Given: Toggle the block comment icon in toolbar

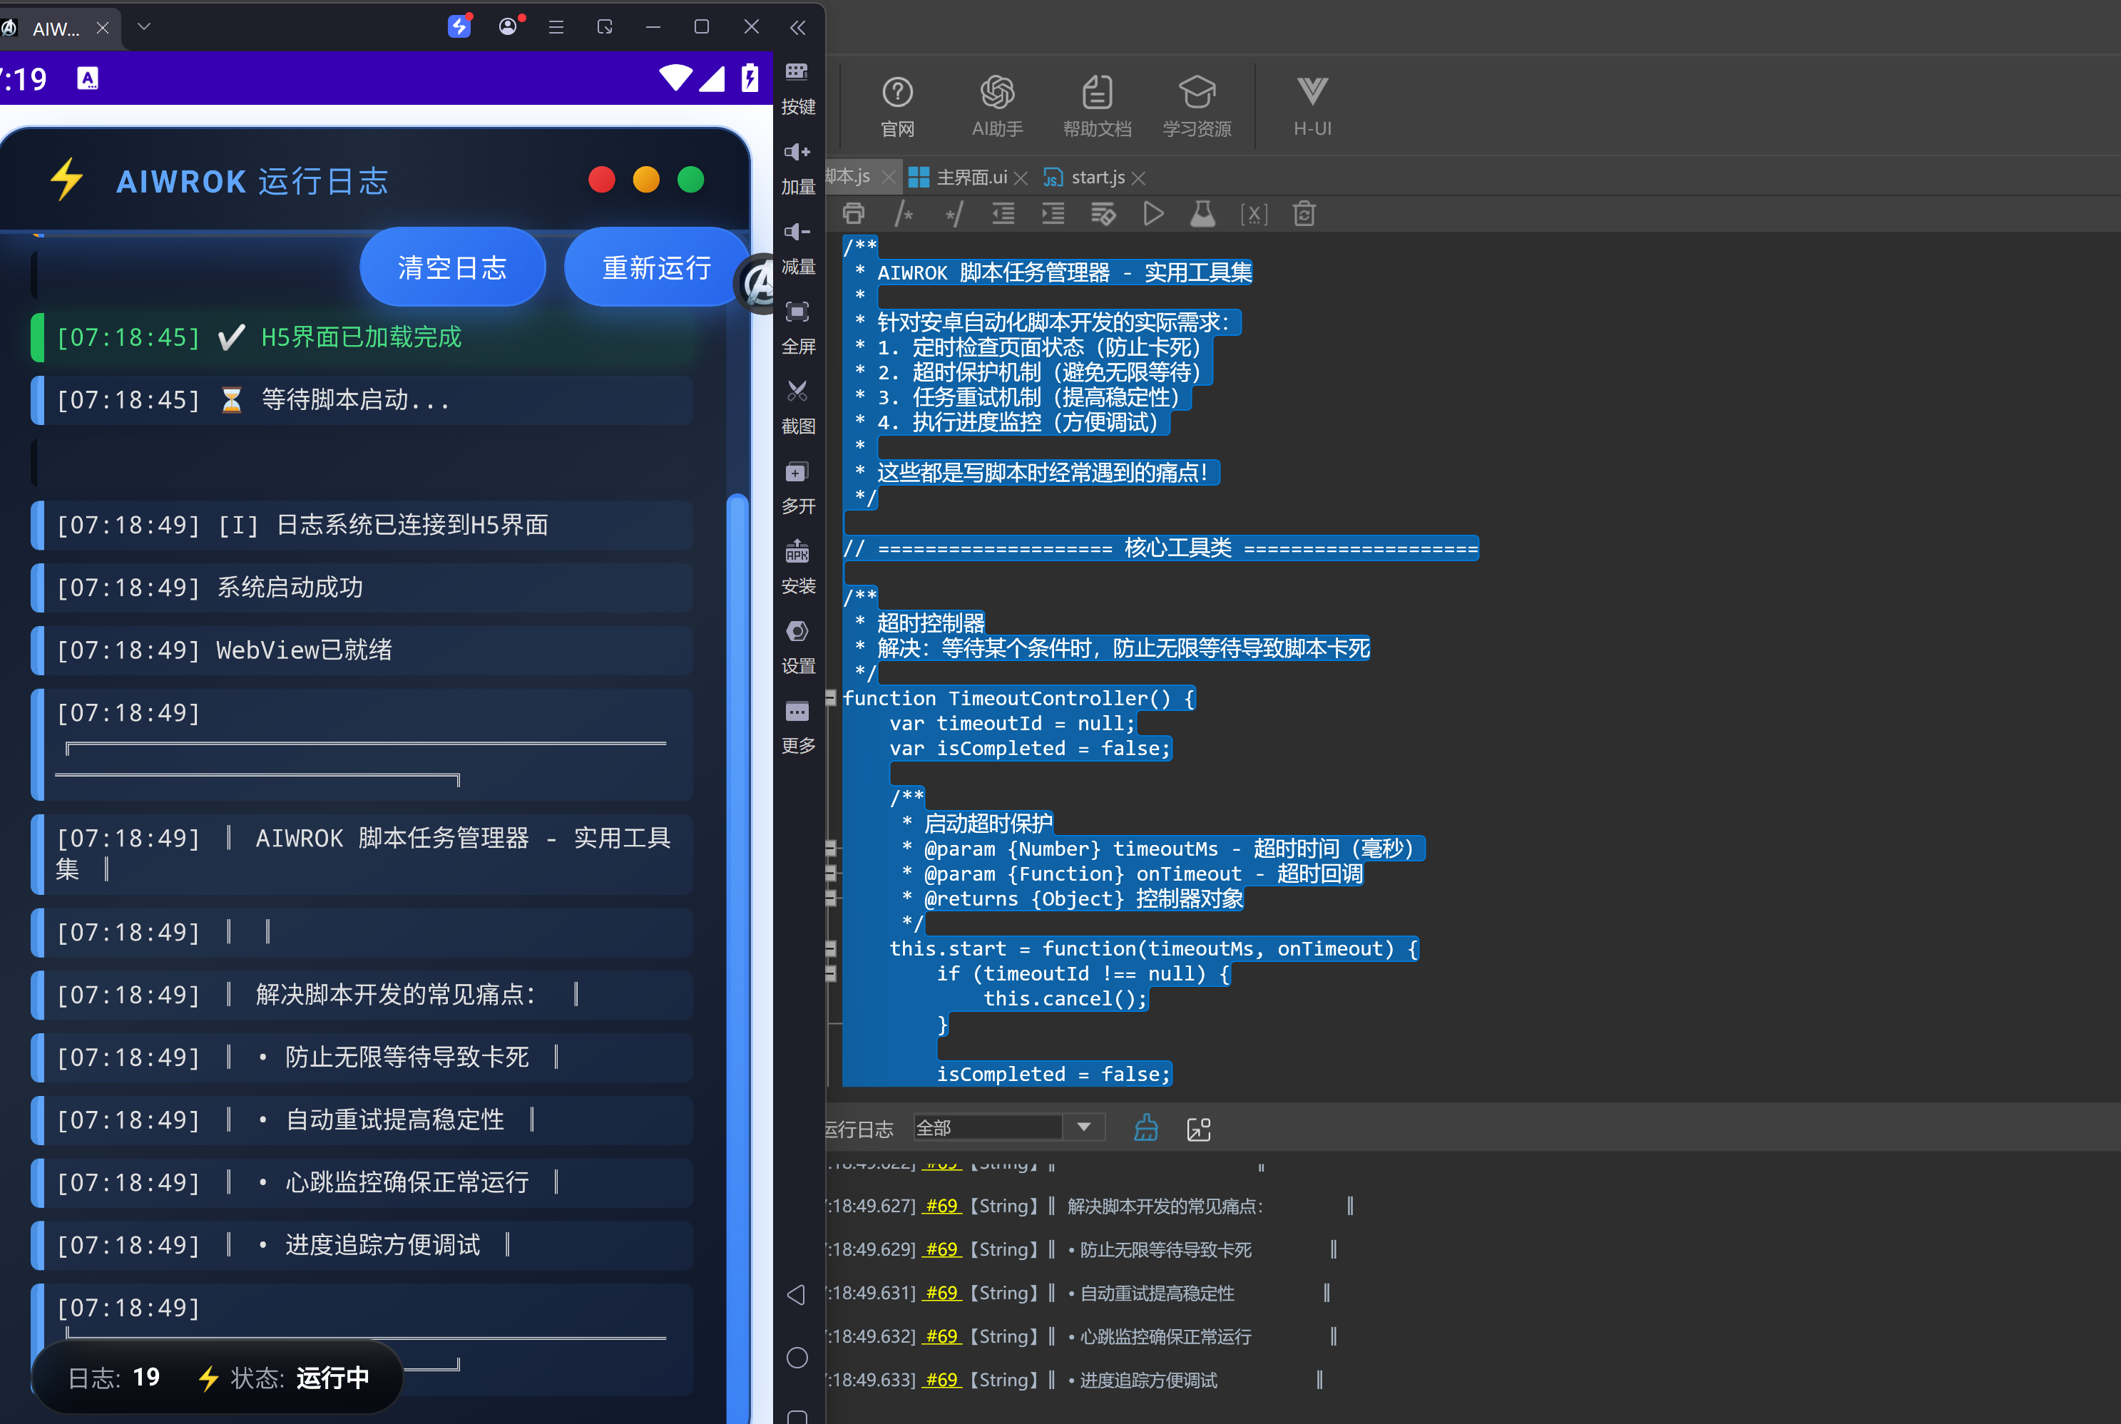Looking at the screenshot, I should tap(904, 213).
